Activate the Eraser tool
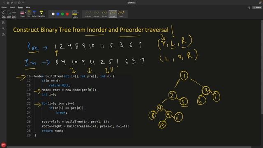263x148 pixels. point(22,14)
